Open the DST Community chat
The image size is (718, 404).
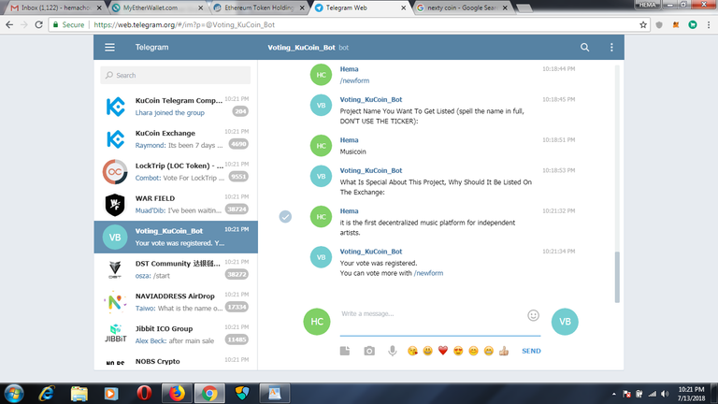176,269
